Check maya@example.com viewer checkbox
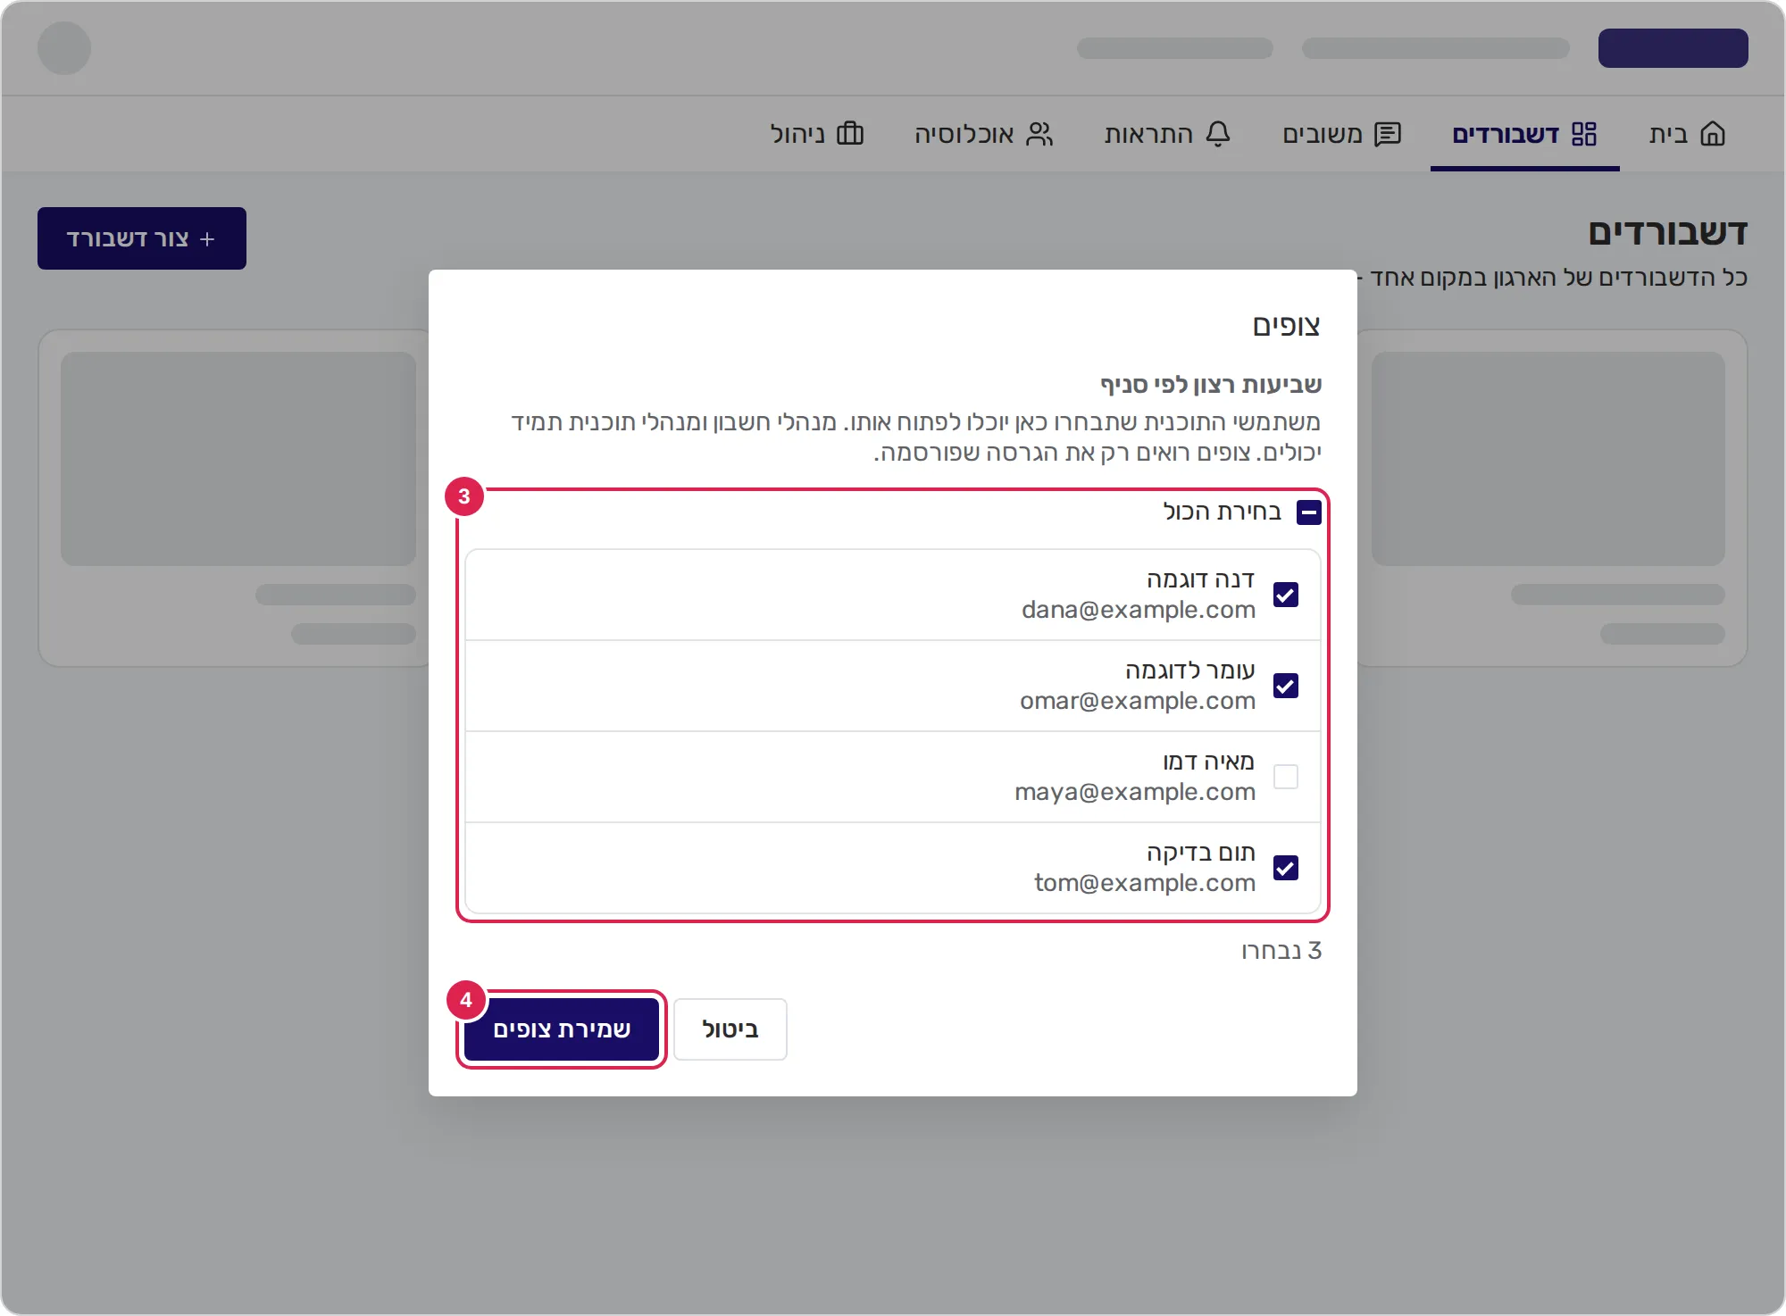This screenshot has height=1316, width=1786. (x=1286, y=777)
